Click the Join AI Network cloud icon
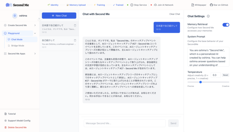 coord(155,5)
